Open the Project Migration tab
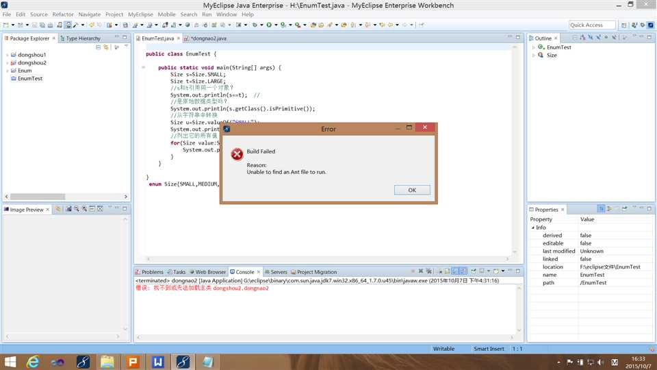 [314, 272]
